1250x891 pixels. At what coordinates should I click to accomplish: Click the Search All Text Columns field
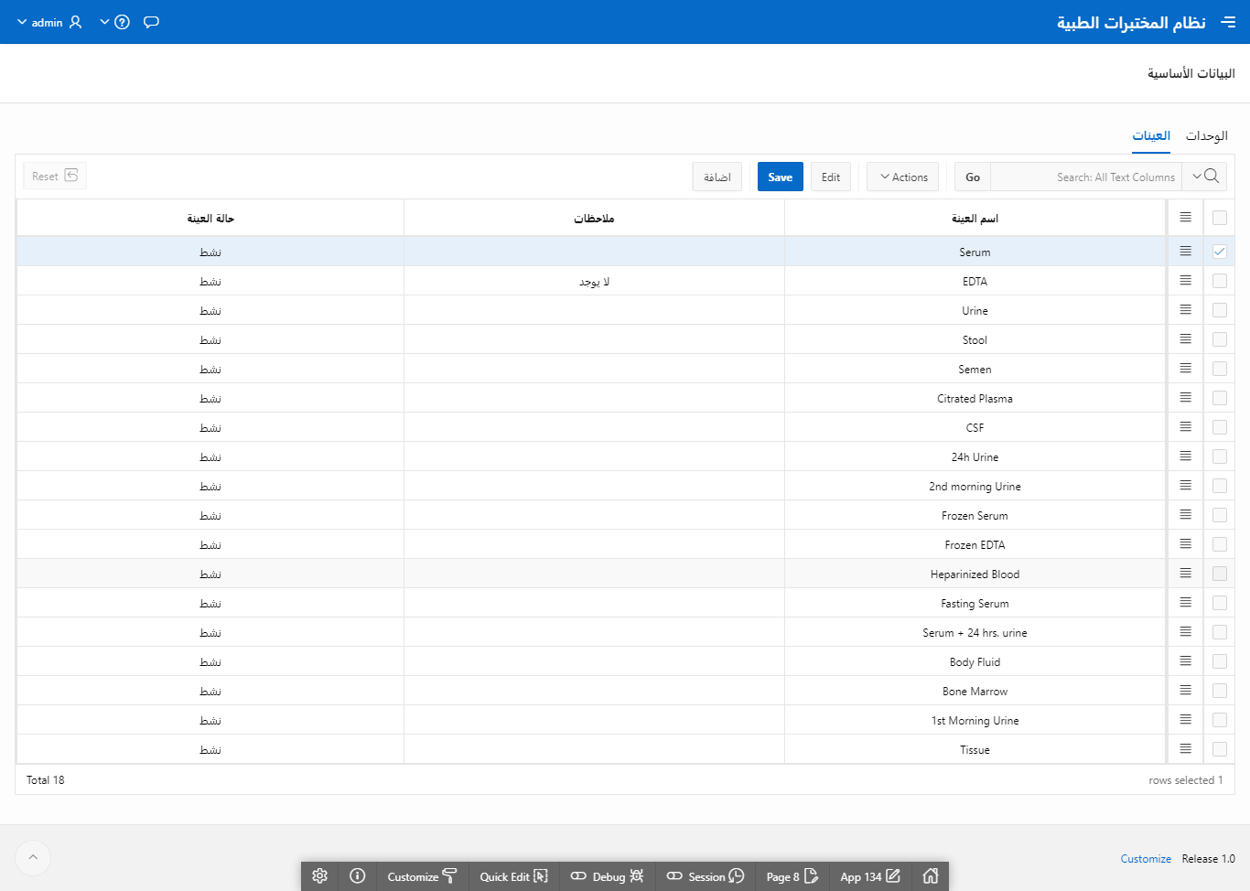1086,177
